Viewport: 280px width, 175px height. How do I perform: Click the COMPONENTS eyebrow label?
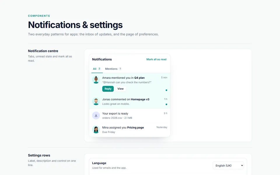(39, 16)
